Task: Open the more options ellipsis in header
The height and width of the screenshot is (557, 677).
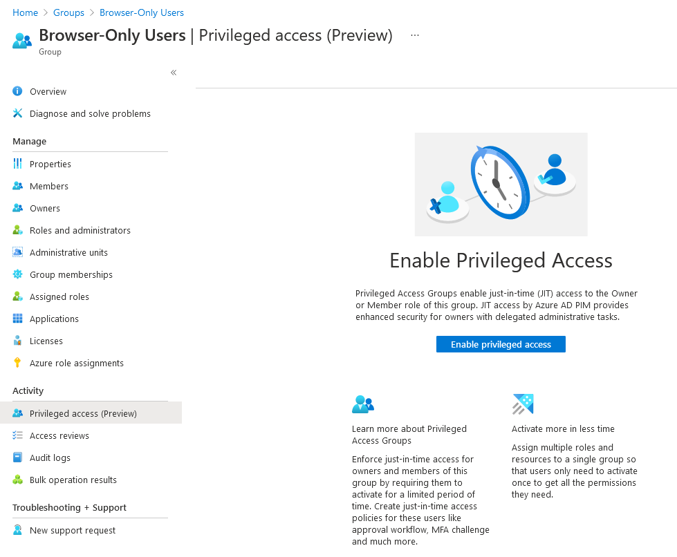Action: [414, 35]
